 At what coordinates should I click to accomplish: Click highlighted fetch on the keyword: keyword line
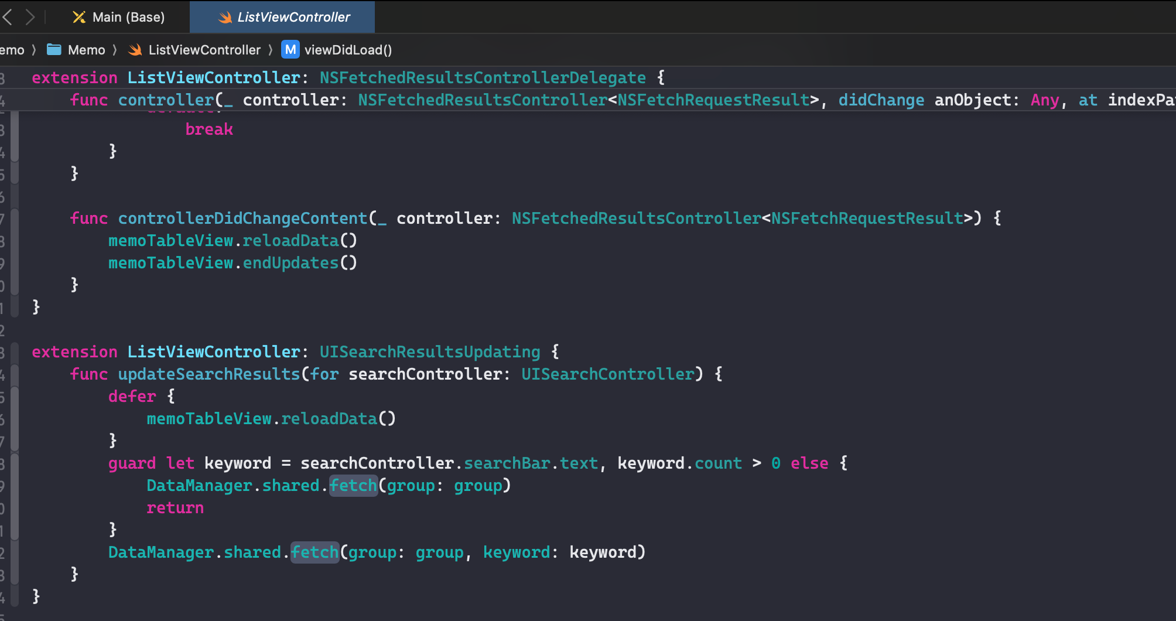pos(315,552)
